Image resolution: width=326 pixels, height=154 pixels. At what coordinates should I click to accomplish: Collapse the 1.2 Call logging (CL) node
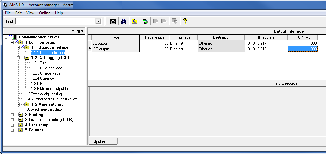(19, 58)
